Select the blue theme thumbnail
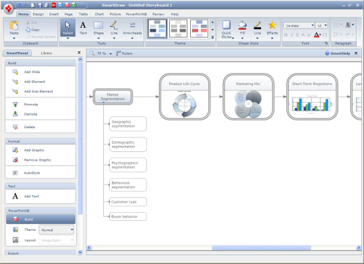This screenshot has width=364, height=264. 157,28
